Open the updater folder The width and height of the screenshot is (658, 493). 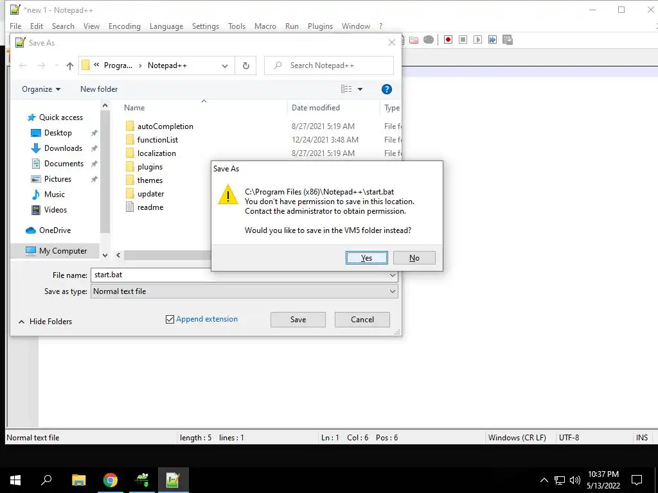(150, 194)
